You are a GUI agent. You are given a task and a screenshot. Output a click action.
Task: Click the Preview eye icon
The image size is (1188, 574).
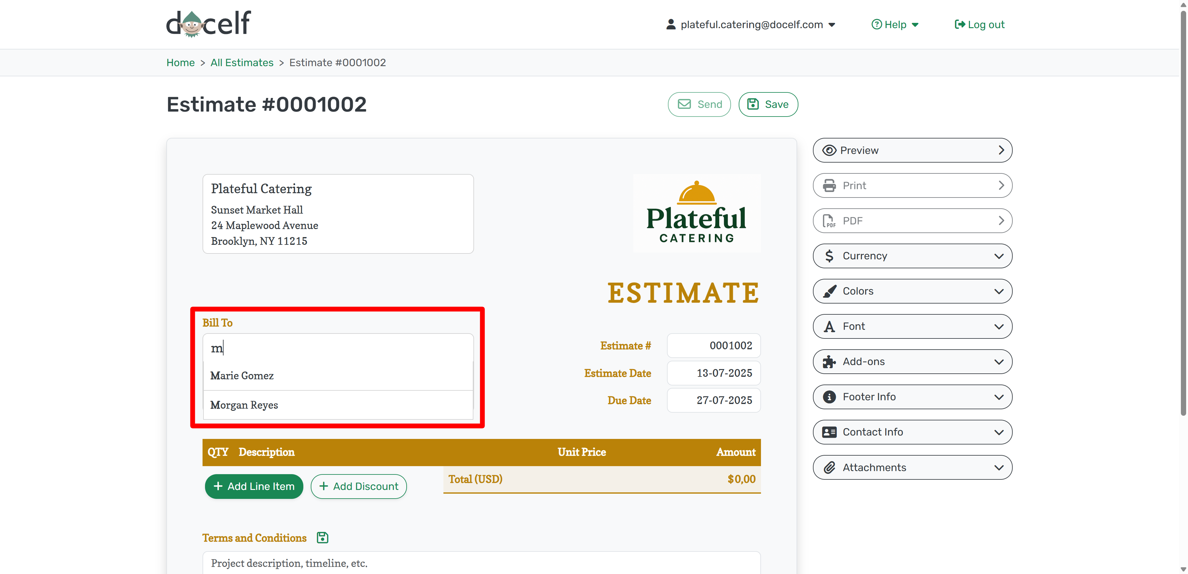tap(829, 150)
